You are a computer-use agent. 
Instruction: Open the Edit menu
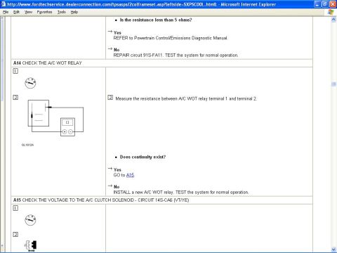[16, 12]
